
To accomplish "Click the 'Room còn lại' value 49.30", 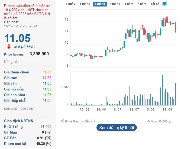I will [x=44, y=144].
